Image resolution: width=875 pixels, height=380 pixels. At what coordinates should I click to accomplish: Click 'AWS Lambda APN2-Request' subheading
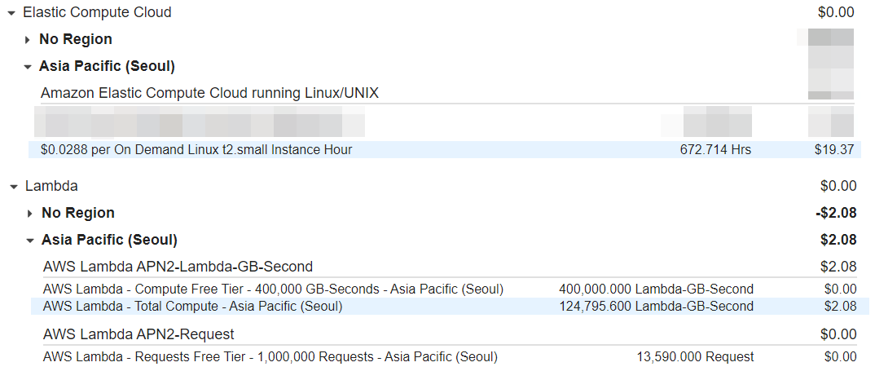pyautogui.click(x=139, y=334)
